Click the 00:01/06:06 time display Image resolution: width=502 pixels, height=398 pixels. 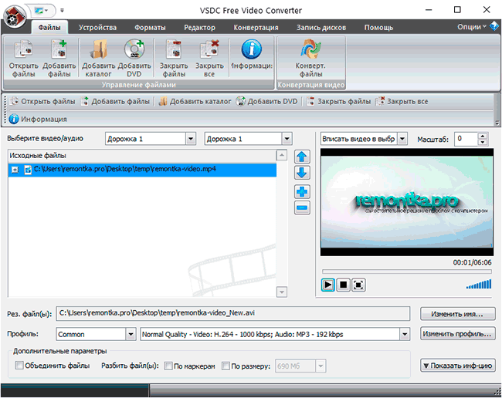(x=472, y=262)
